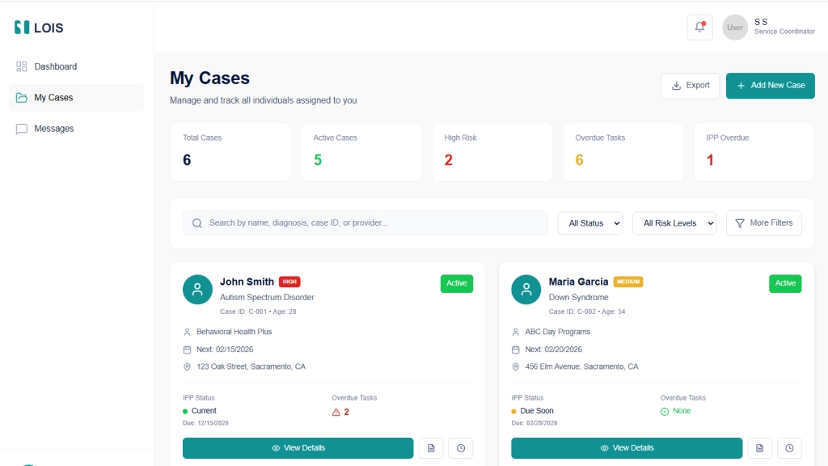Click calendar icon beside Next: 02/15/2026
The height and width of the screenshot is (466, 828).
pos(187,349)
